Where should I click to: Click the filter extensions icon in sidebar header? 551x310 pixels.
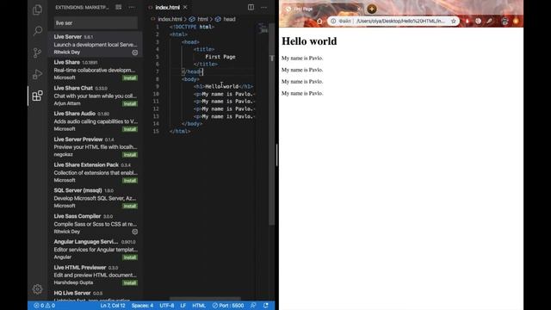pos(119,7)
